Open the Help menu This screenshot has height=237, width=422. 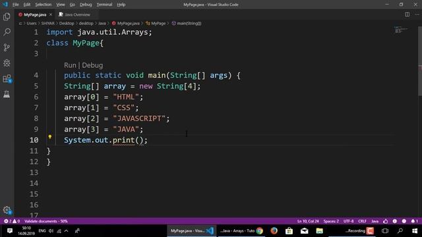point(121,5)
